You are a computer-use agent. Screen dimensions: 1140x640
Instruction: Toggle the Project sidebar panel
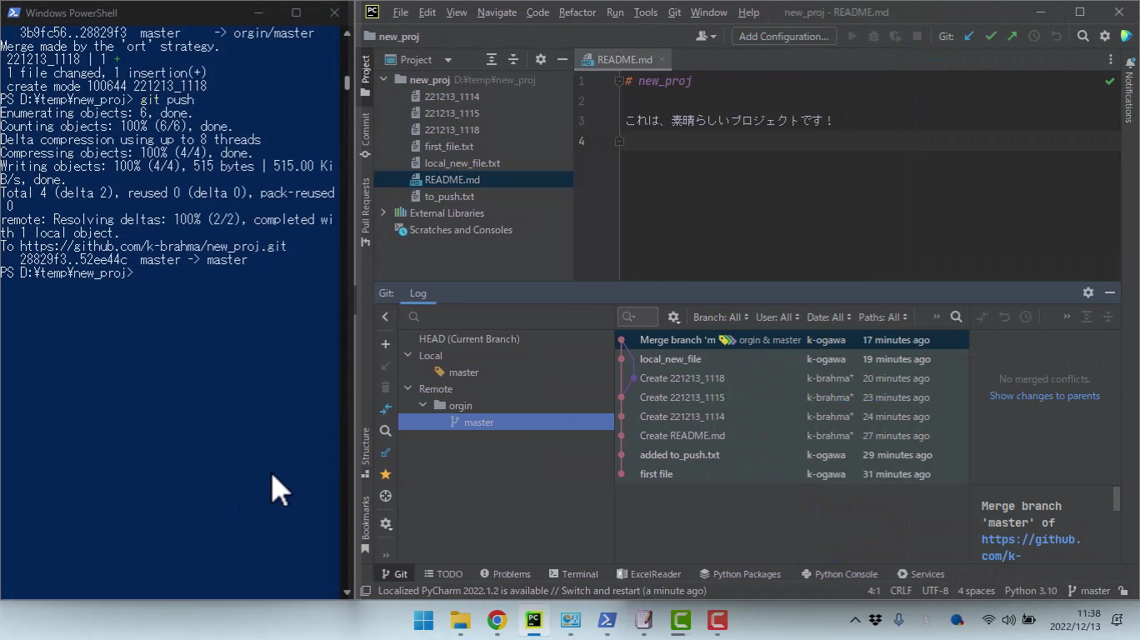tap(365, 75)
